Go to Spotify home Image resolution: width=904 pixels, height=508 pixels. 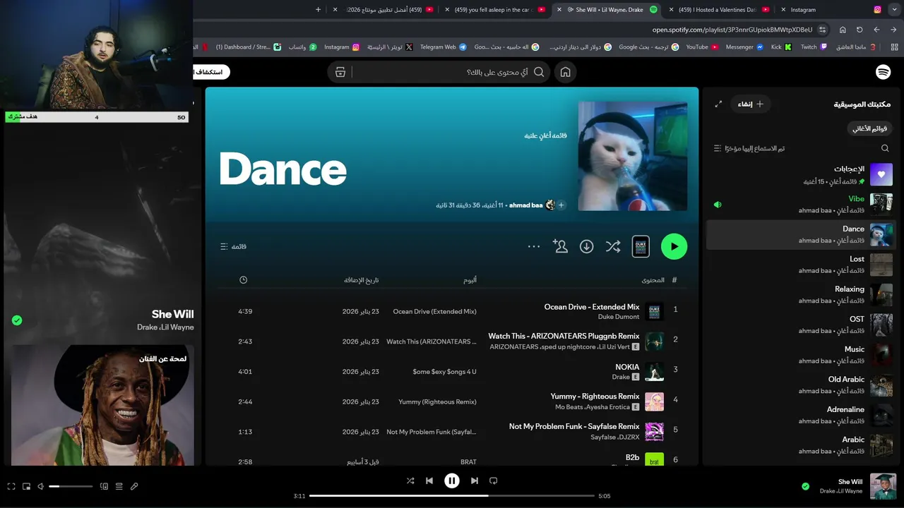[565, 72]
